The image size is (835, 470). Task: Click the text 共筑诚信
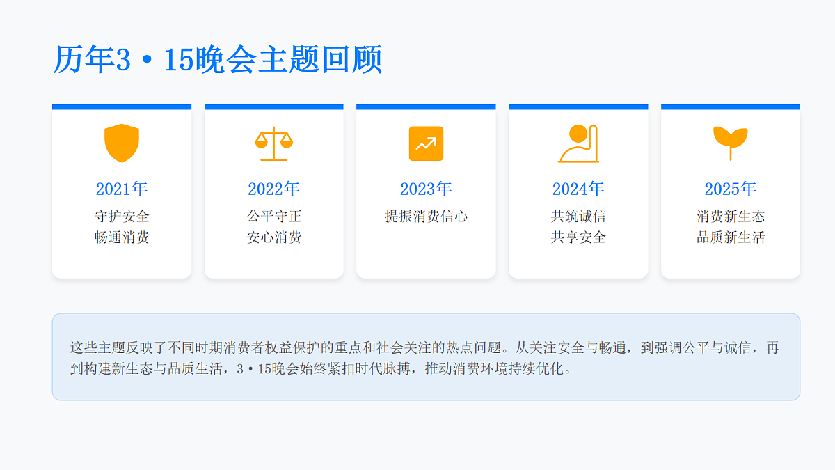point(578,217)
